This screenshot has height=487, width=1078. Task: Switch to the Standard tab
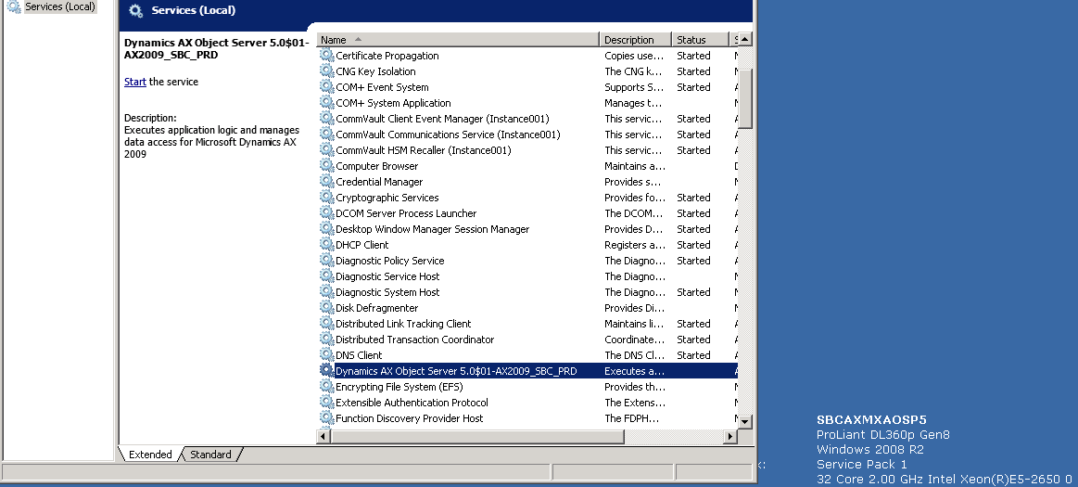coord(210,454)
